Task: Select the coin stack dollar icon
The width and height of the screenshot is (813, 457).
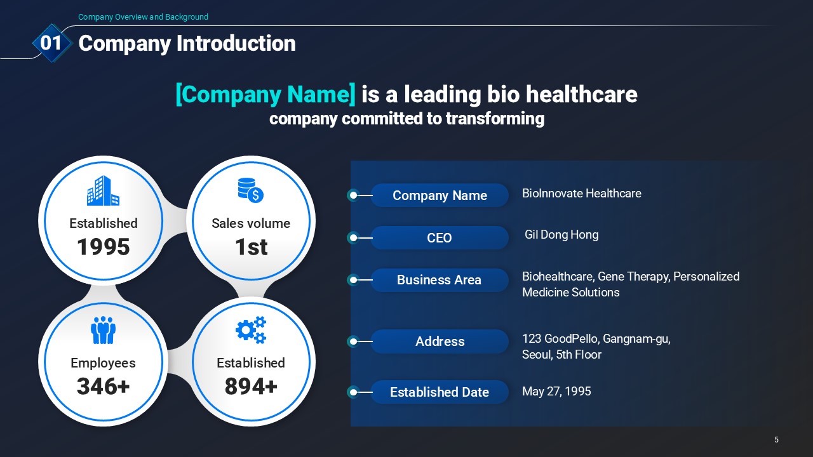Action: click(250, 190)
